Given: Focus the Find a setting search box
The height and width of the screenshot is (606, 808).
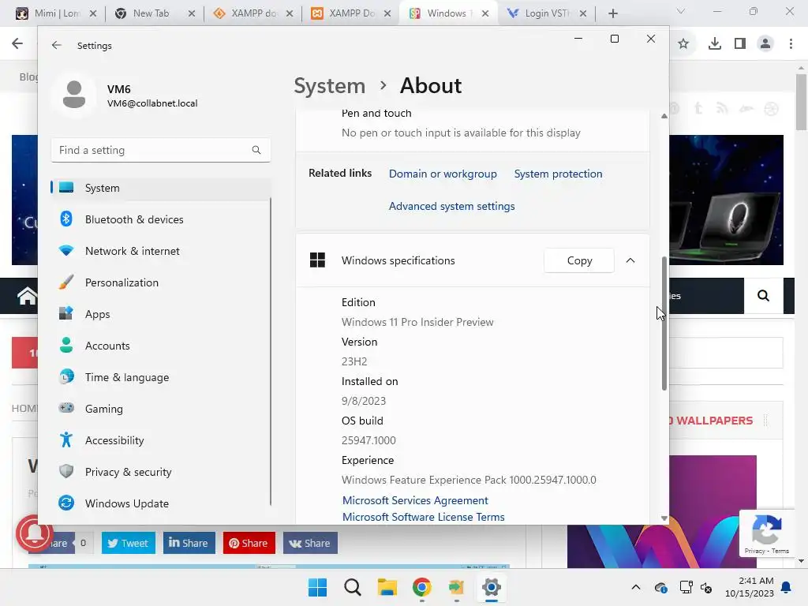Looking at the screenshot, I should pos(160,150).
